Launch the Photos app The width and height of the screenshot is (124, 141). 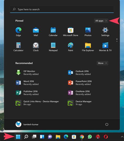pyautogui.click(x=88, y=32)
